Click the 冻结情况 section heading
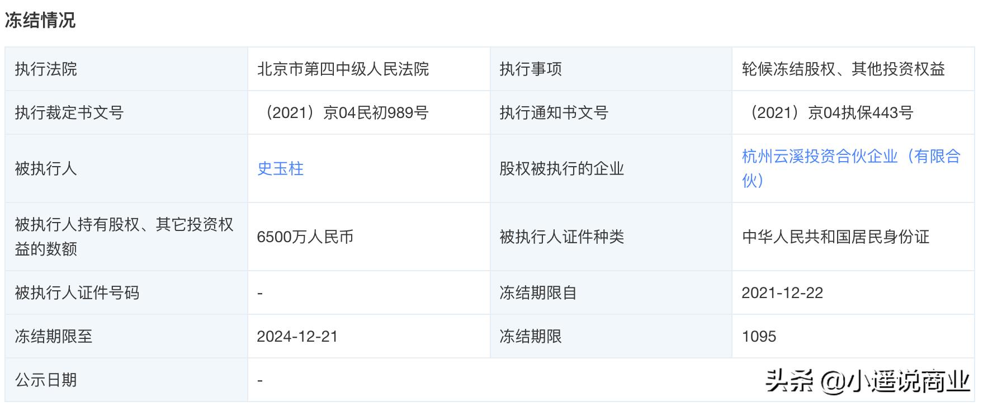Image resolution: width=983 pixels, height=406 pixels. 40,21
